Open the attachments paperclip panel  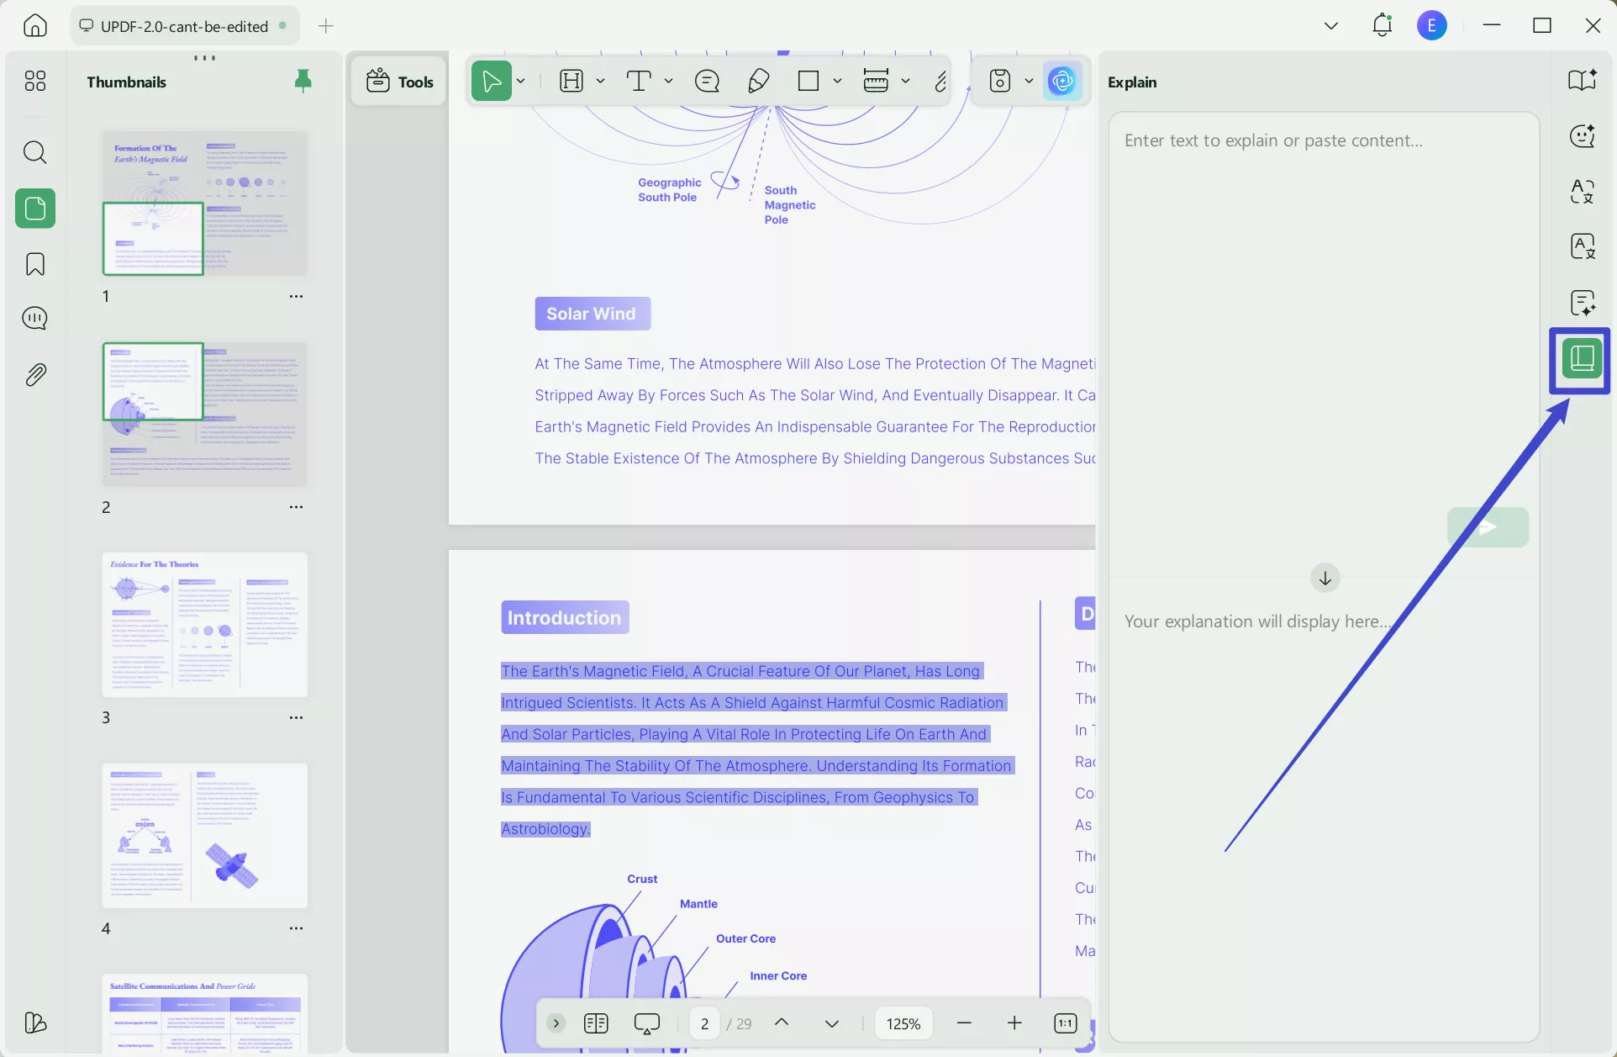coord(34,374)
